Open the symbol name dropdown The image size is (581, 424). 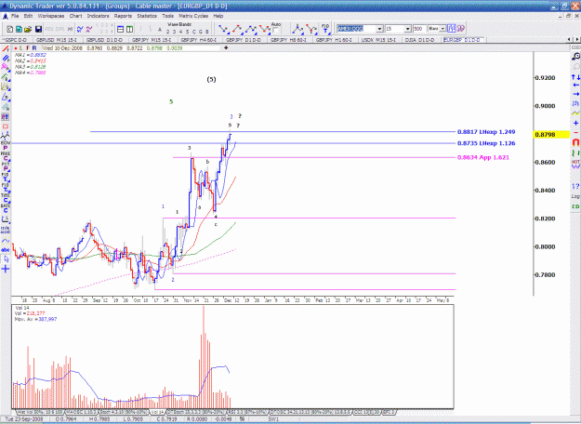(379, 29)
